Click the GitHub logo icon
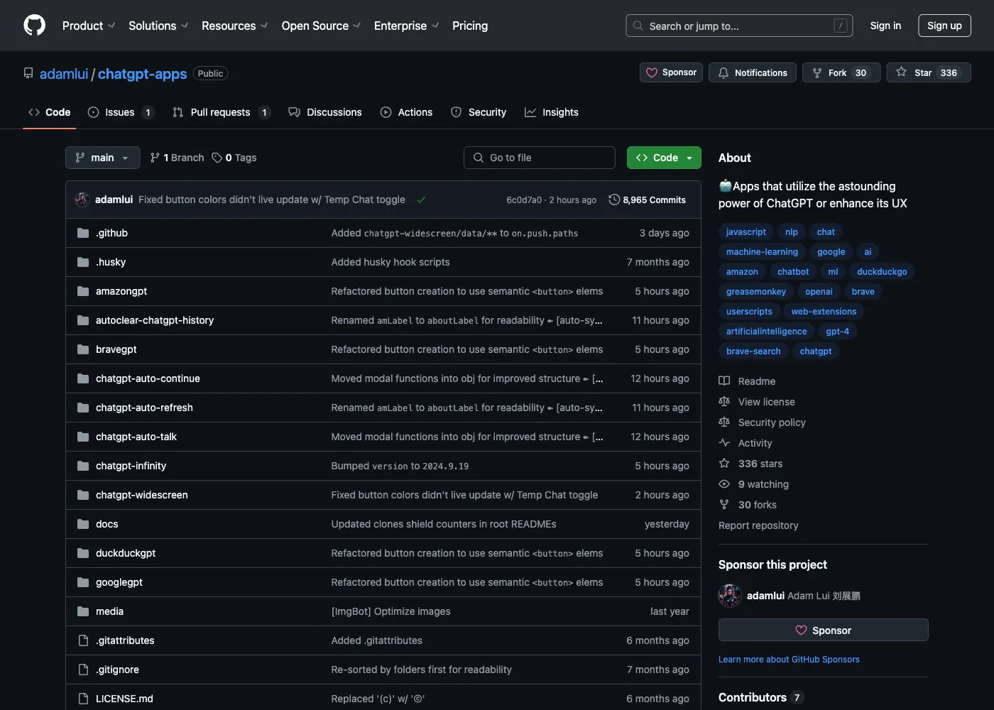The width and height of the screenshot is (994, 710). [x=35, y=26]
